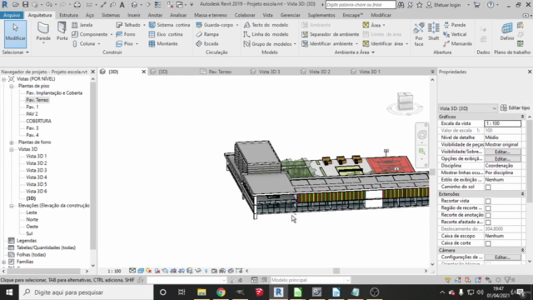This screenshot has width=533, height=300.
Task: Click the Windows Start button
Action: (9, 292)
